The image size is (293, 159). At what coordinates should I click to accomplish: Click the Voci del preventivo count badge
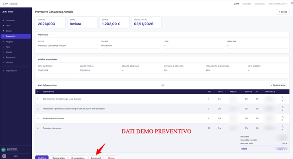[x=163, y=85]
